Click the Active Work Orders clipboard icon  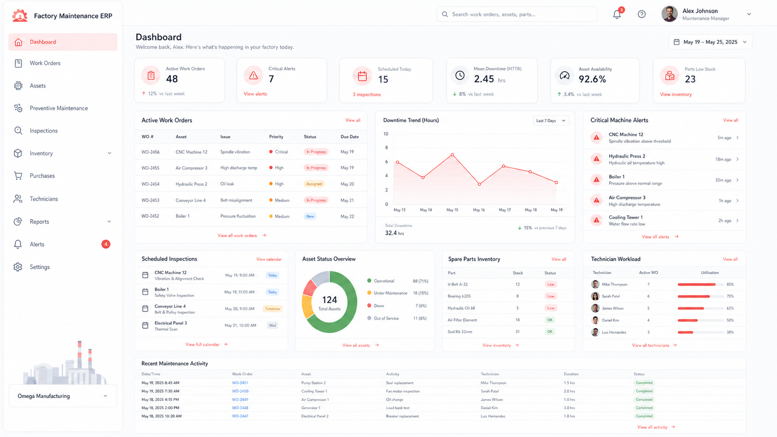point(151,75)
